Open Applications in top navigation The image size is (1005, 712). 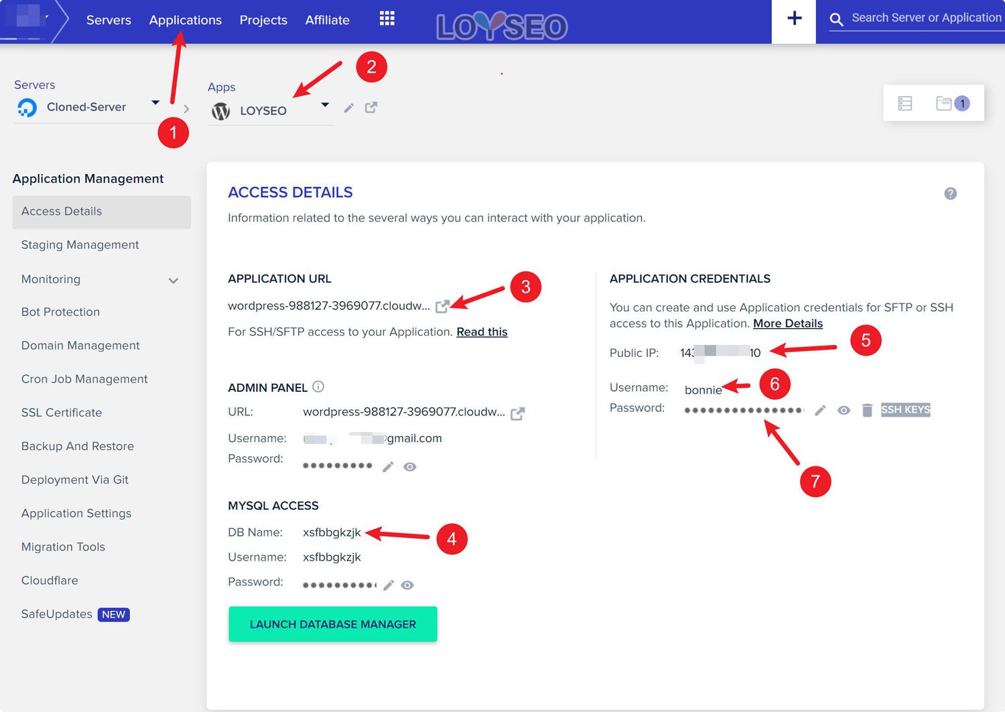[x=186, y=20]
